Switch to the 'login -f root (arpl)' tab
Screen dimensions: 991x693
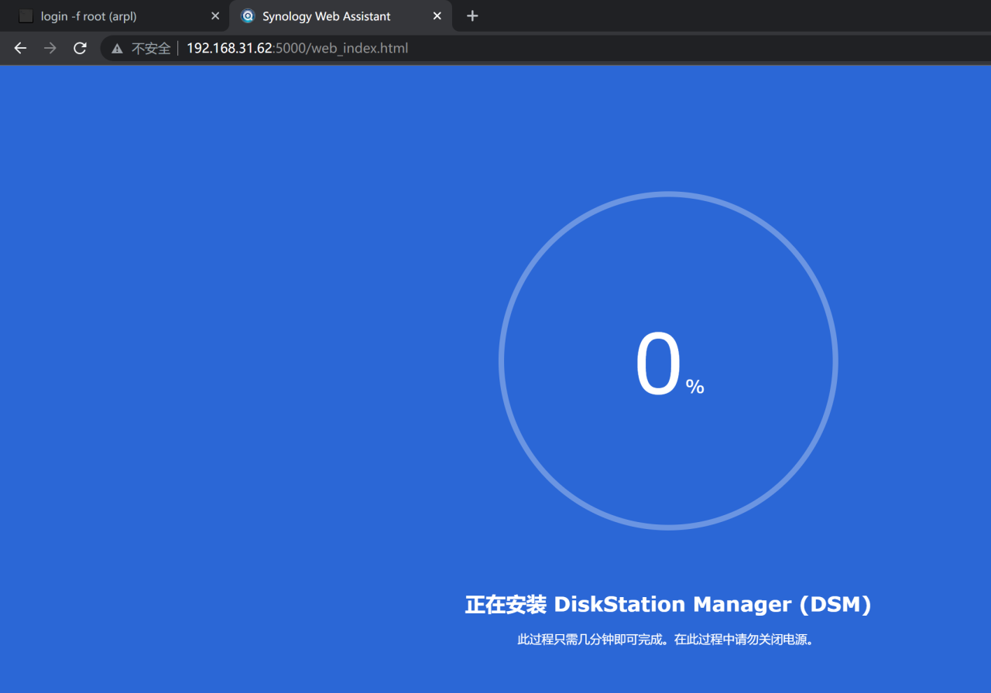tap(108, 15)
